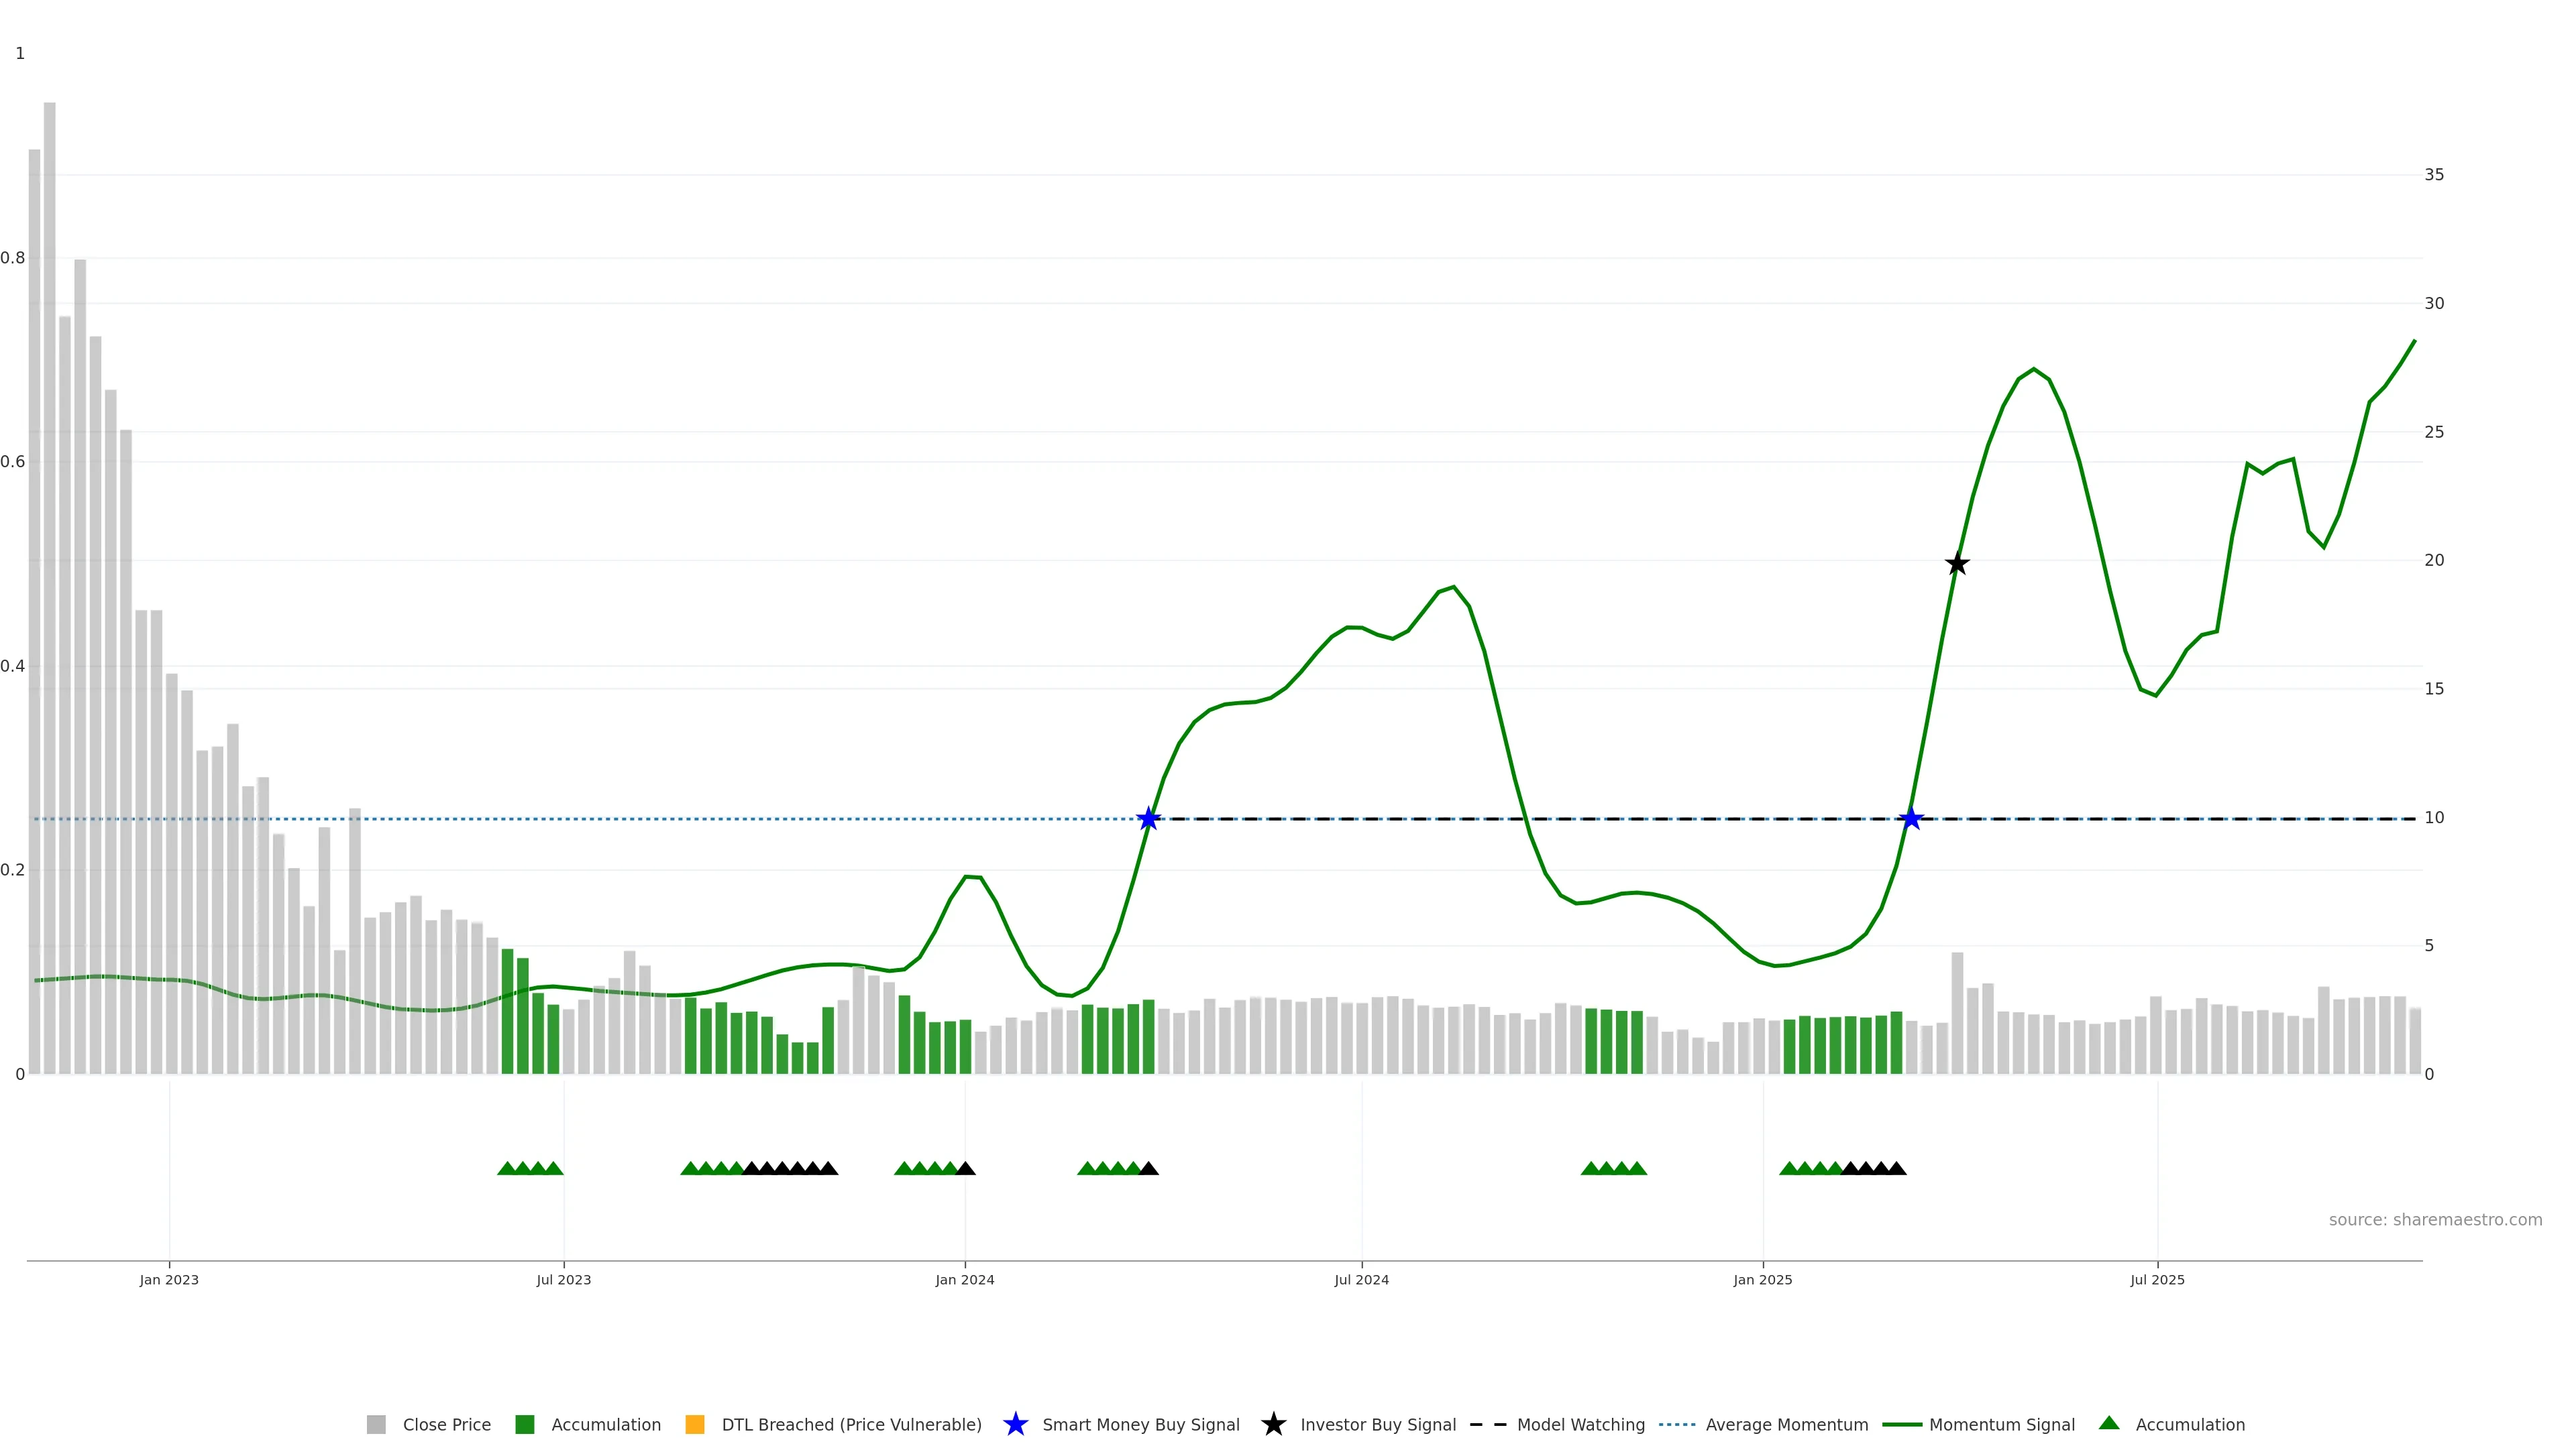Click the dashed Model Watching legend line
This screenshot has width=2576, height=1448.
(1487, 1424)
